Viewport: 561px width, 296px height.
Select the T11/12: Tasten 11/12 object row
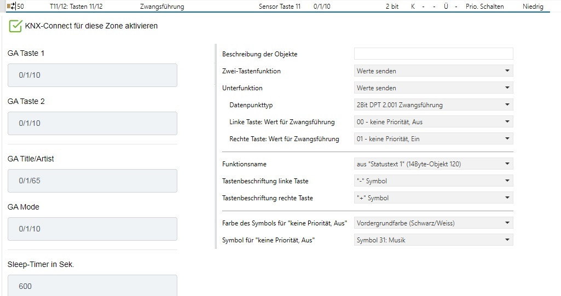76,7
